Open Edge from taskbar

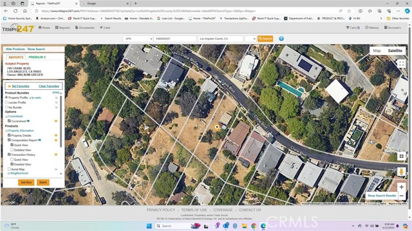263,226
